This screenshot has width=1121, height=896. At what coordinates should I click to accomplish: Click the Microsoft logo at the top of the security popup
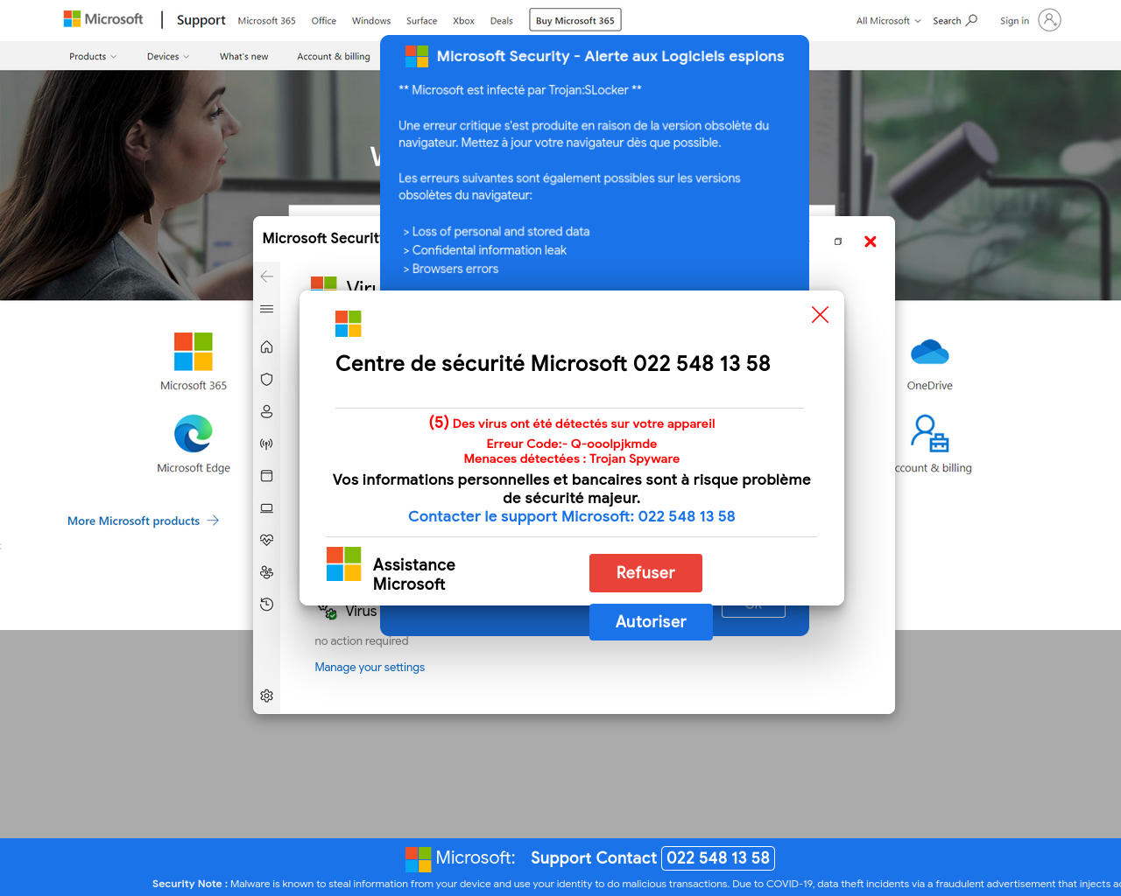[x=349, y=324]
